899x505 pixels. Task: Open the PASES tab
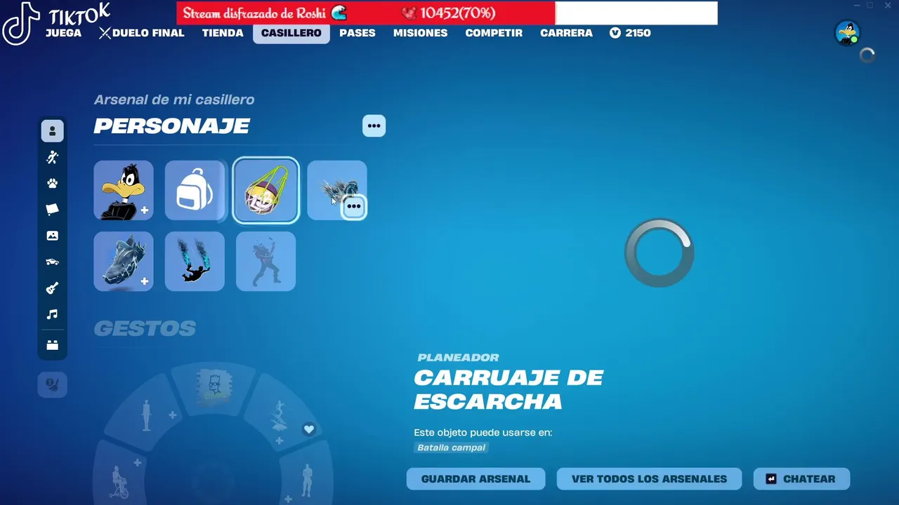pos(357,33)
